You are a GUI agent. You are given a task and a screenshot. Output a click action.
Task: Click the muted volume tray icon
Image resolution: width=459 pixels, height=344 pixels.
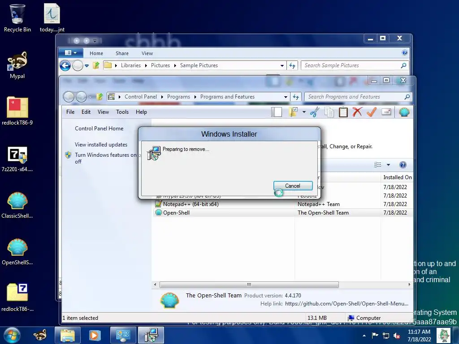click(x=397, y=335)
